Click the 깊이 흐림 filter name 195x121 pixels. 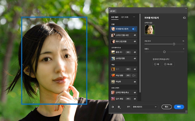click(x=119, y=99)
